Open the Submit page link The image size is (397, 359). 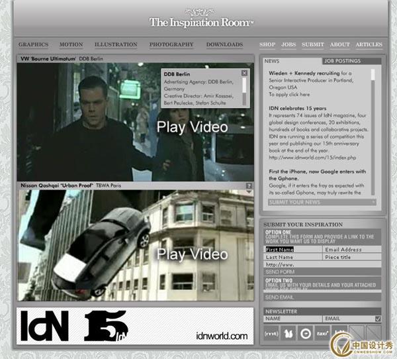pyautogui.click(x=313, y=44)
